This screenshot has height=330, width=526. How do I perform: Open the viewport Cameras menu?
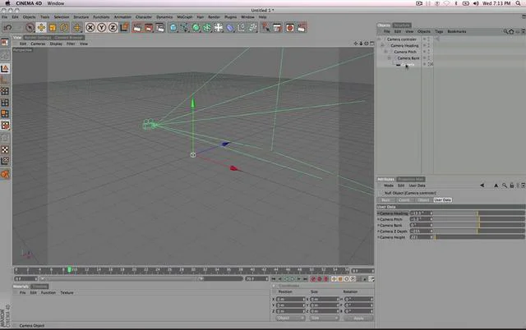[38, 44]
